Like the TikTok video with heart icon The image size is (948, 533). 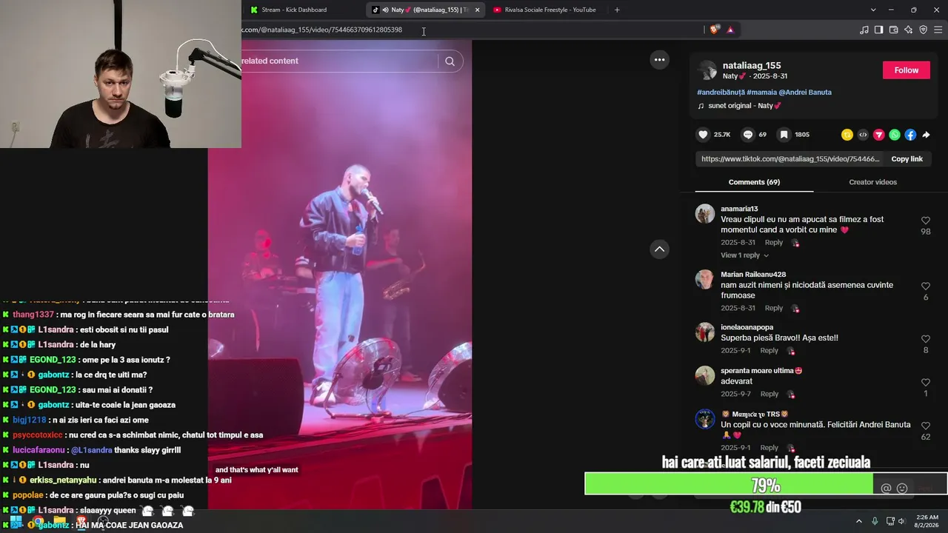click(703, 135)
